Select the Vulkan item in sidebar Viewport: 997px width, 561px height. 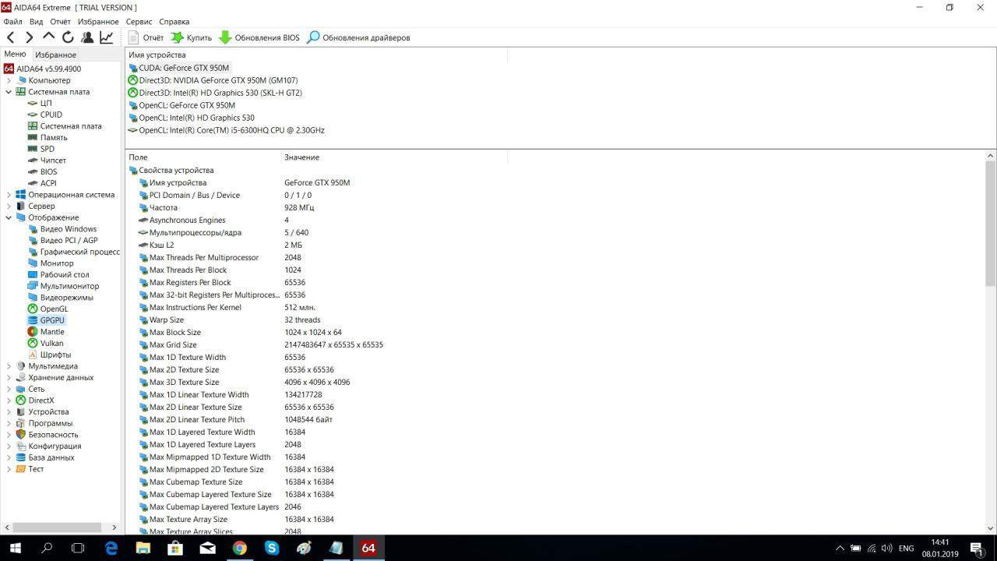51,343
